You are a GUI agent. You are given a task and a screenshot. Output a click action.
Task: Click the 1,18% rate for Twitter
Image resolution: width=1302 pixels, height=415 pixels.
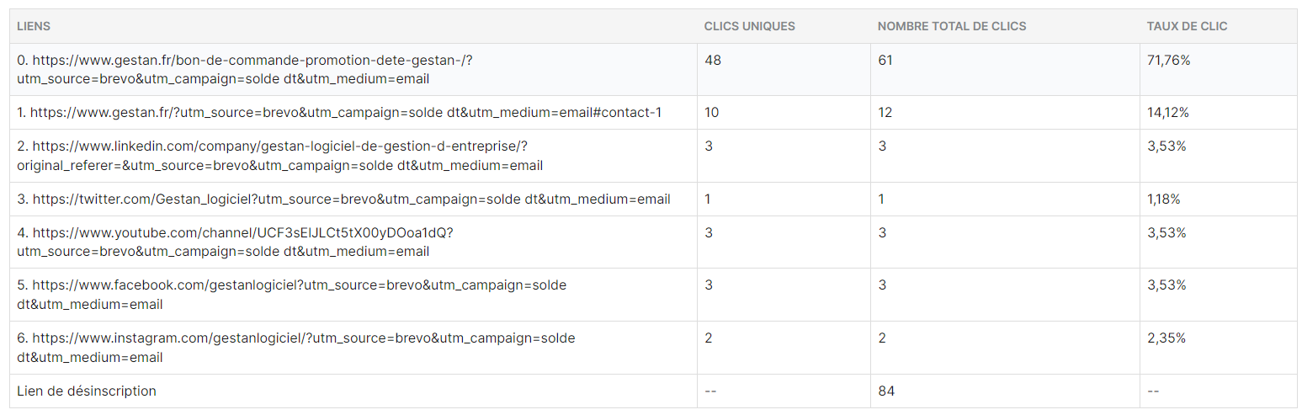click(x=1164, y=200)
